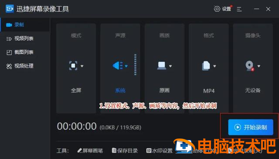
Task: Switch to the 录制 tab
Action: coord(25,25)
